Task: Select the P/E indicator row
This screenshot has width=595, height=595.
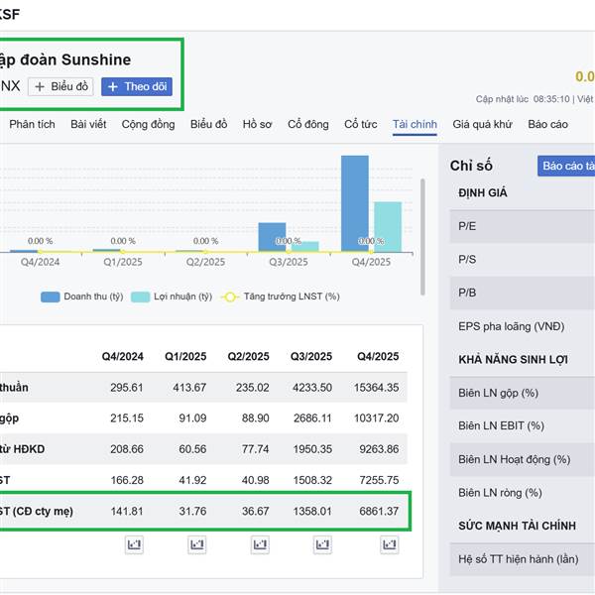Action: coord(522,226)
